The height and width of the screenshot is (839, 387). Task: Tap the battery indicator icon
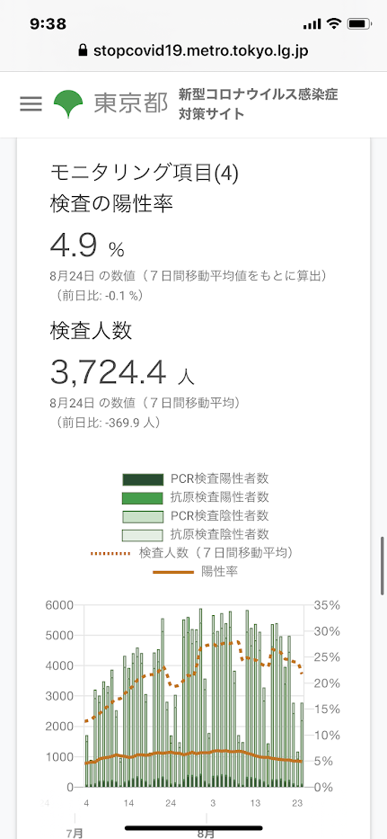click(356, 23)
